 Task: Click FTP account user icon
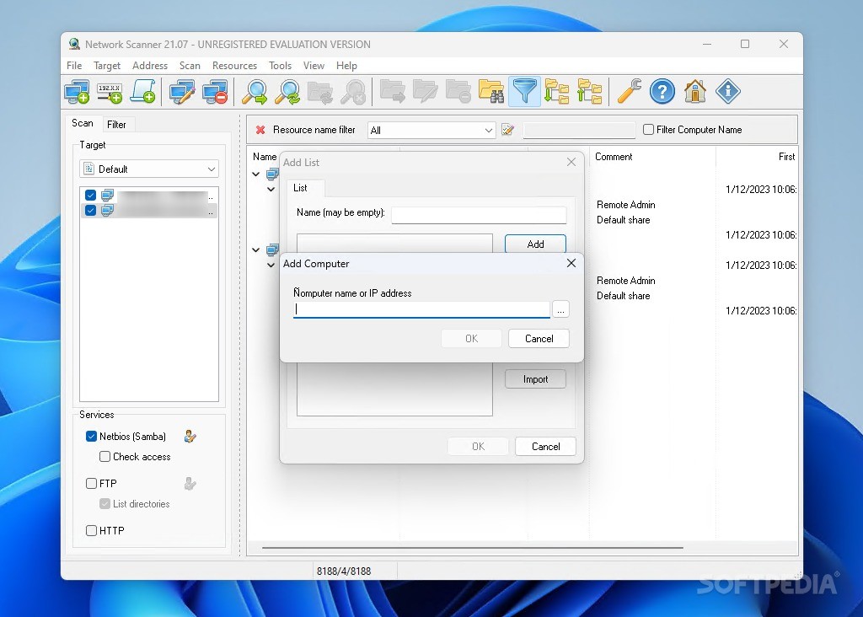190,484
